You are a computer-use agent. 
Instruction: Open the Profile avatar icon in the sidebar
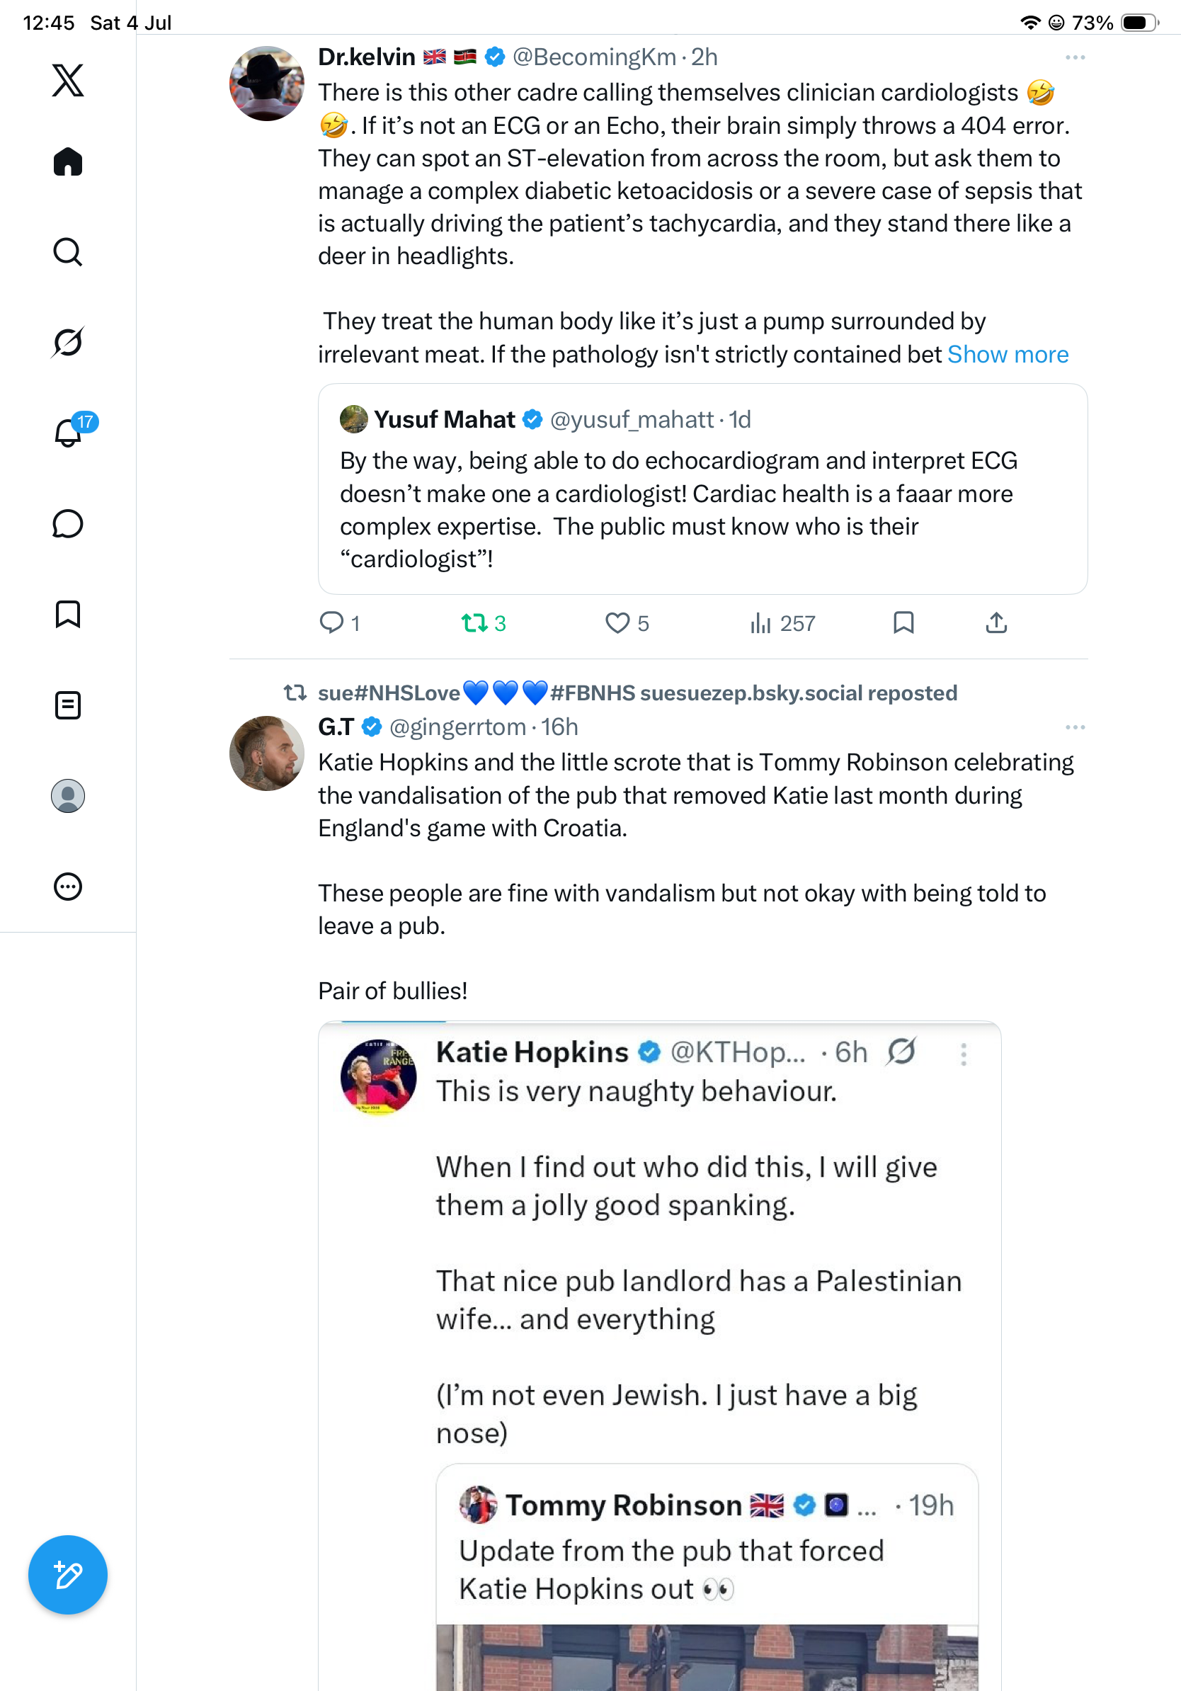point(68,795)
